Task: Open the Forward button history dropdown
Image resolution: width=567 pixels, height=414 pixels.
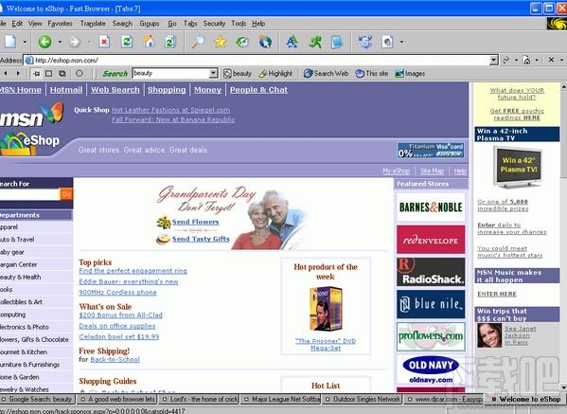Action: [x=89, y=42]
